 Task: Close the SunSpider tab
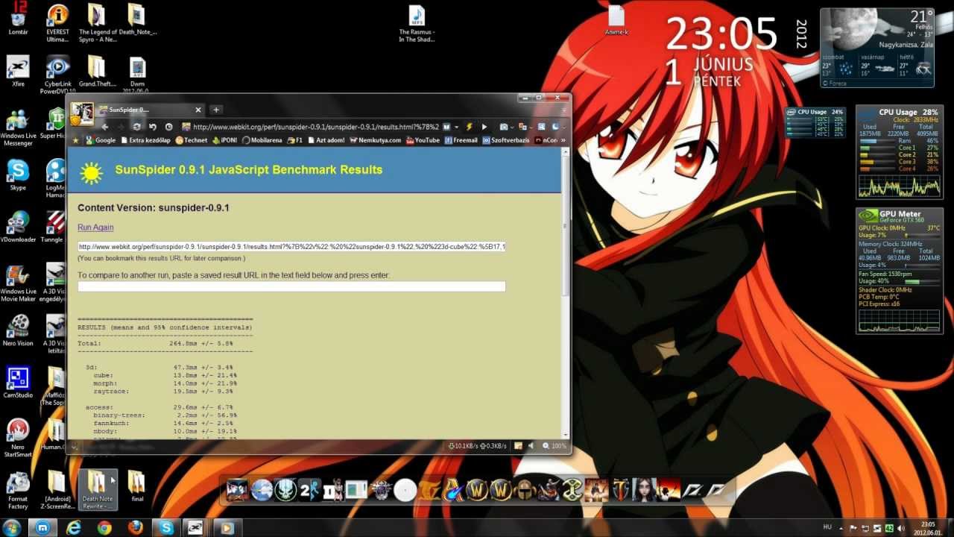pyautogui.click(x=198, y=110)
